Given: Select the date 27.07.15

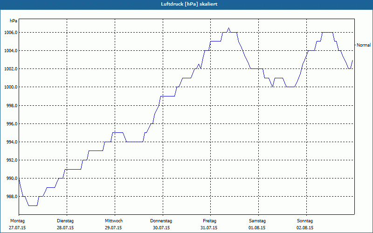Looking at the screenshot, I should (17, 228).
